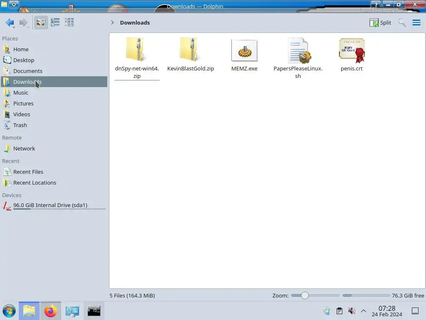Click the Dolphin window title bar icon
The width and height of the screenshot is (426, 320).
(4, 4)
